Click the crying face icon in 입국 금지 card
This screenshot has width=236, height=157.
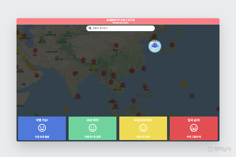194,128
